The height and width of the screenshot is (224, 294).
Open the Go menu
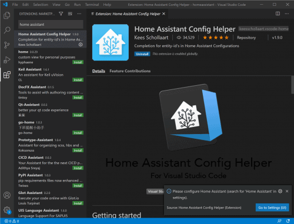click(67, 5)
